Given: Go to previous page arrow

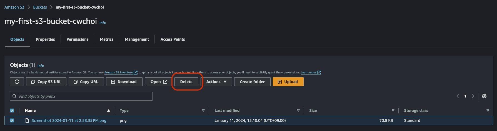Looking at the screenshot, I should (x=458, y=96).
